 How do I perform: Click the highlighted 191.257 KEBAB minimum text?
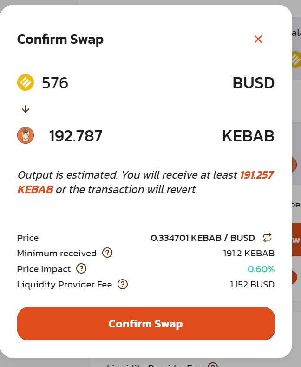tap(256, 175)
